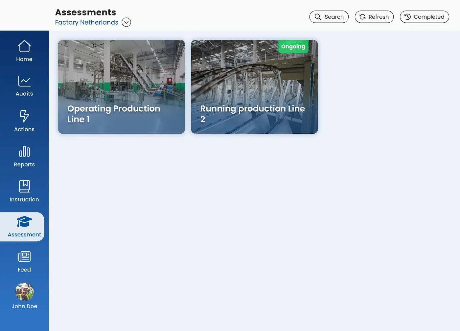Click "Running production Line 2" title text

tap(253, 114)
